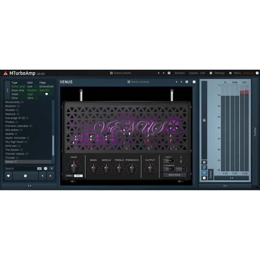Click device preset randomize dice icon

click(x=187, y=82)
